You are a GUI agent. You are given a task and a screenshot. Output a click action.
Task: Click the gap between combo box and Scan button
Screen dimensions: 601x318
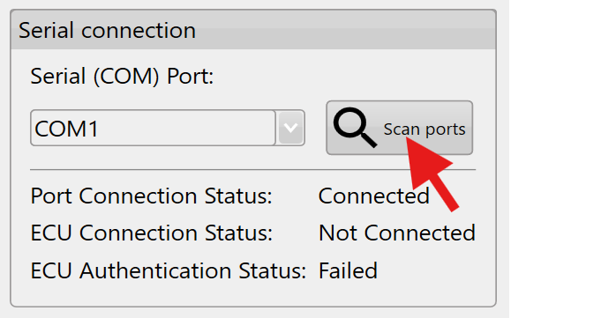click(x=315, y=128)
